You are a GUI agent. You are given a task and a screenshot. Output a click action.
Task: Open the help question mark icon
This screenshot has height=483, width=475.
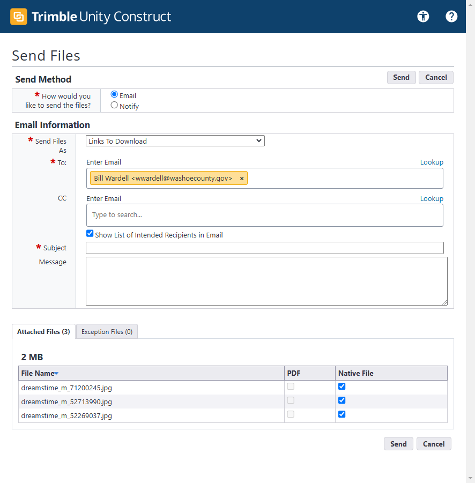(451, 16)
